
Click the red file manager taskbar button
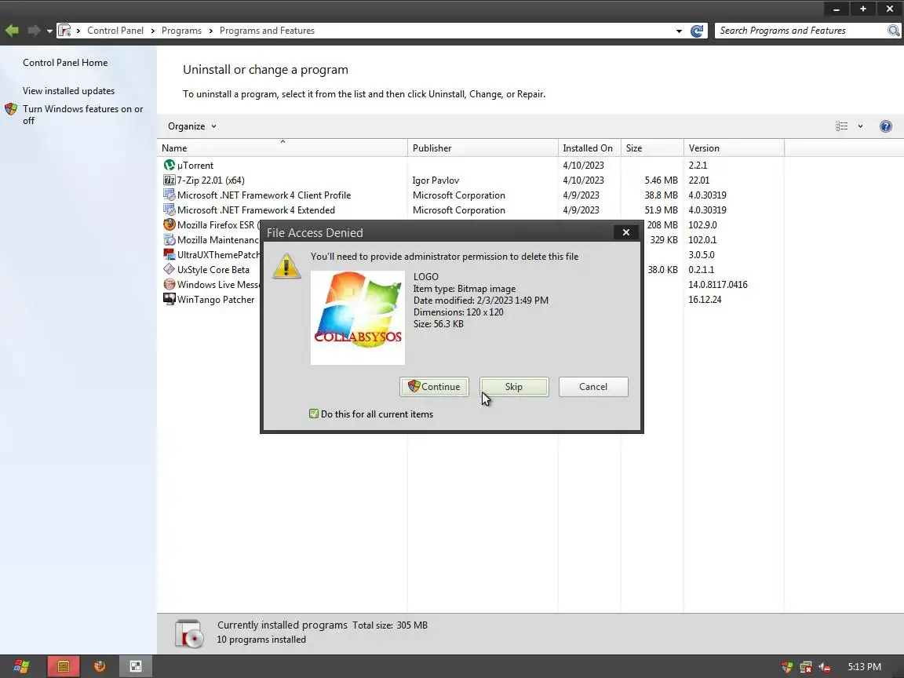(64, 666)
